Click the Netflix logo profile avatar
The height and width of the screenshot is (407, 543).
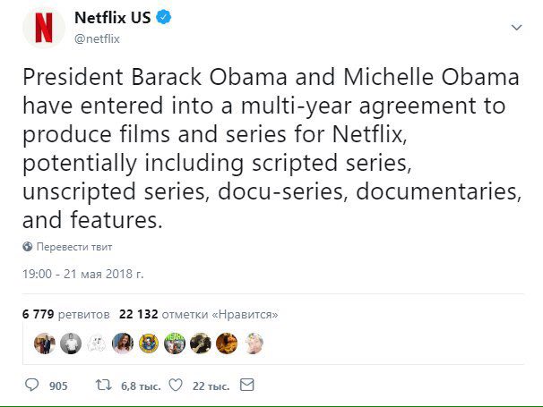point(44,28)
